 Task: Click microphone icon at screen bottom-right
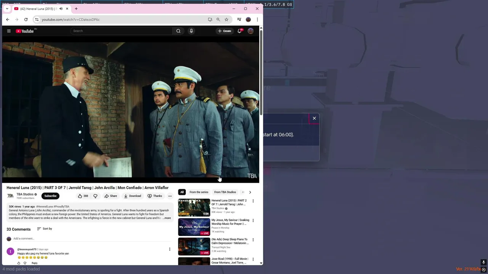click(483, 262)
